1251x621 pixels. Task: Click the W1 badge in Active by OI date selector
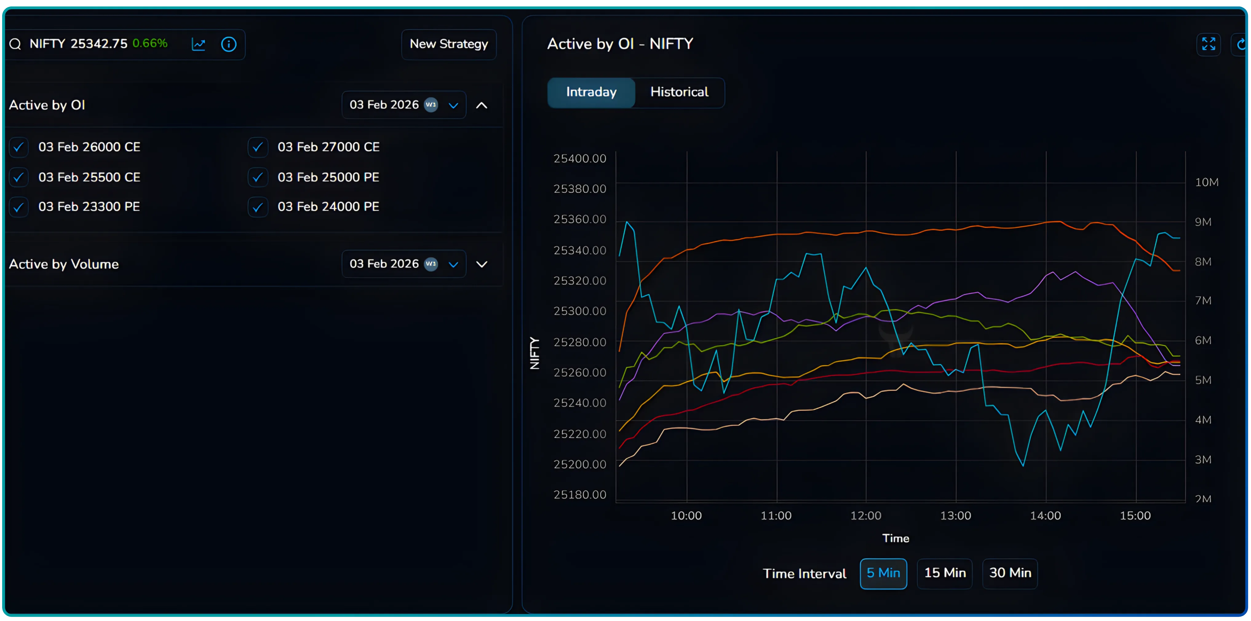click(431, 105)
